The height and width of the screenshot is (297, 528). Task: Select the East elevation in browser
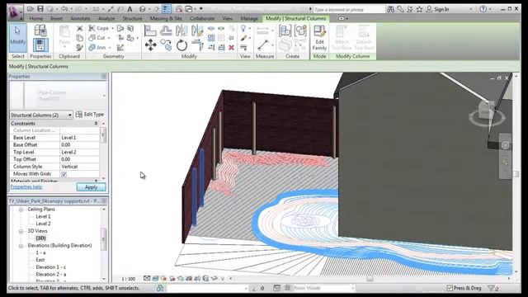pyautogui.click(x=40, y=260)
